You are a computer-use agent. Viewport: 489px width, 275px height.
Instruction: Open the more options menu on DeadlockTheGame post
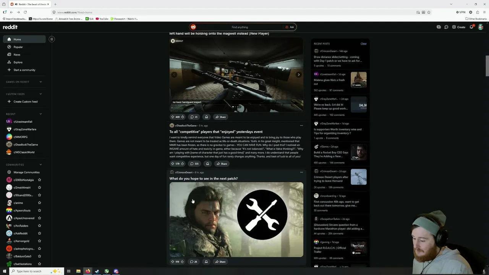tap(301, 125)
